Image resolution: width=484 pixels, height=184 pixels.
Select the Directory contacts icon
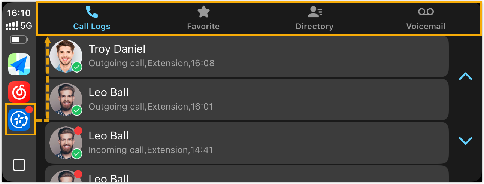coord(314,12)
